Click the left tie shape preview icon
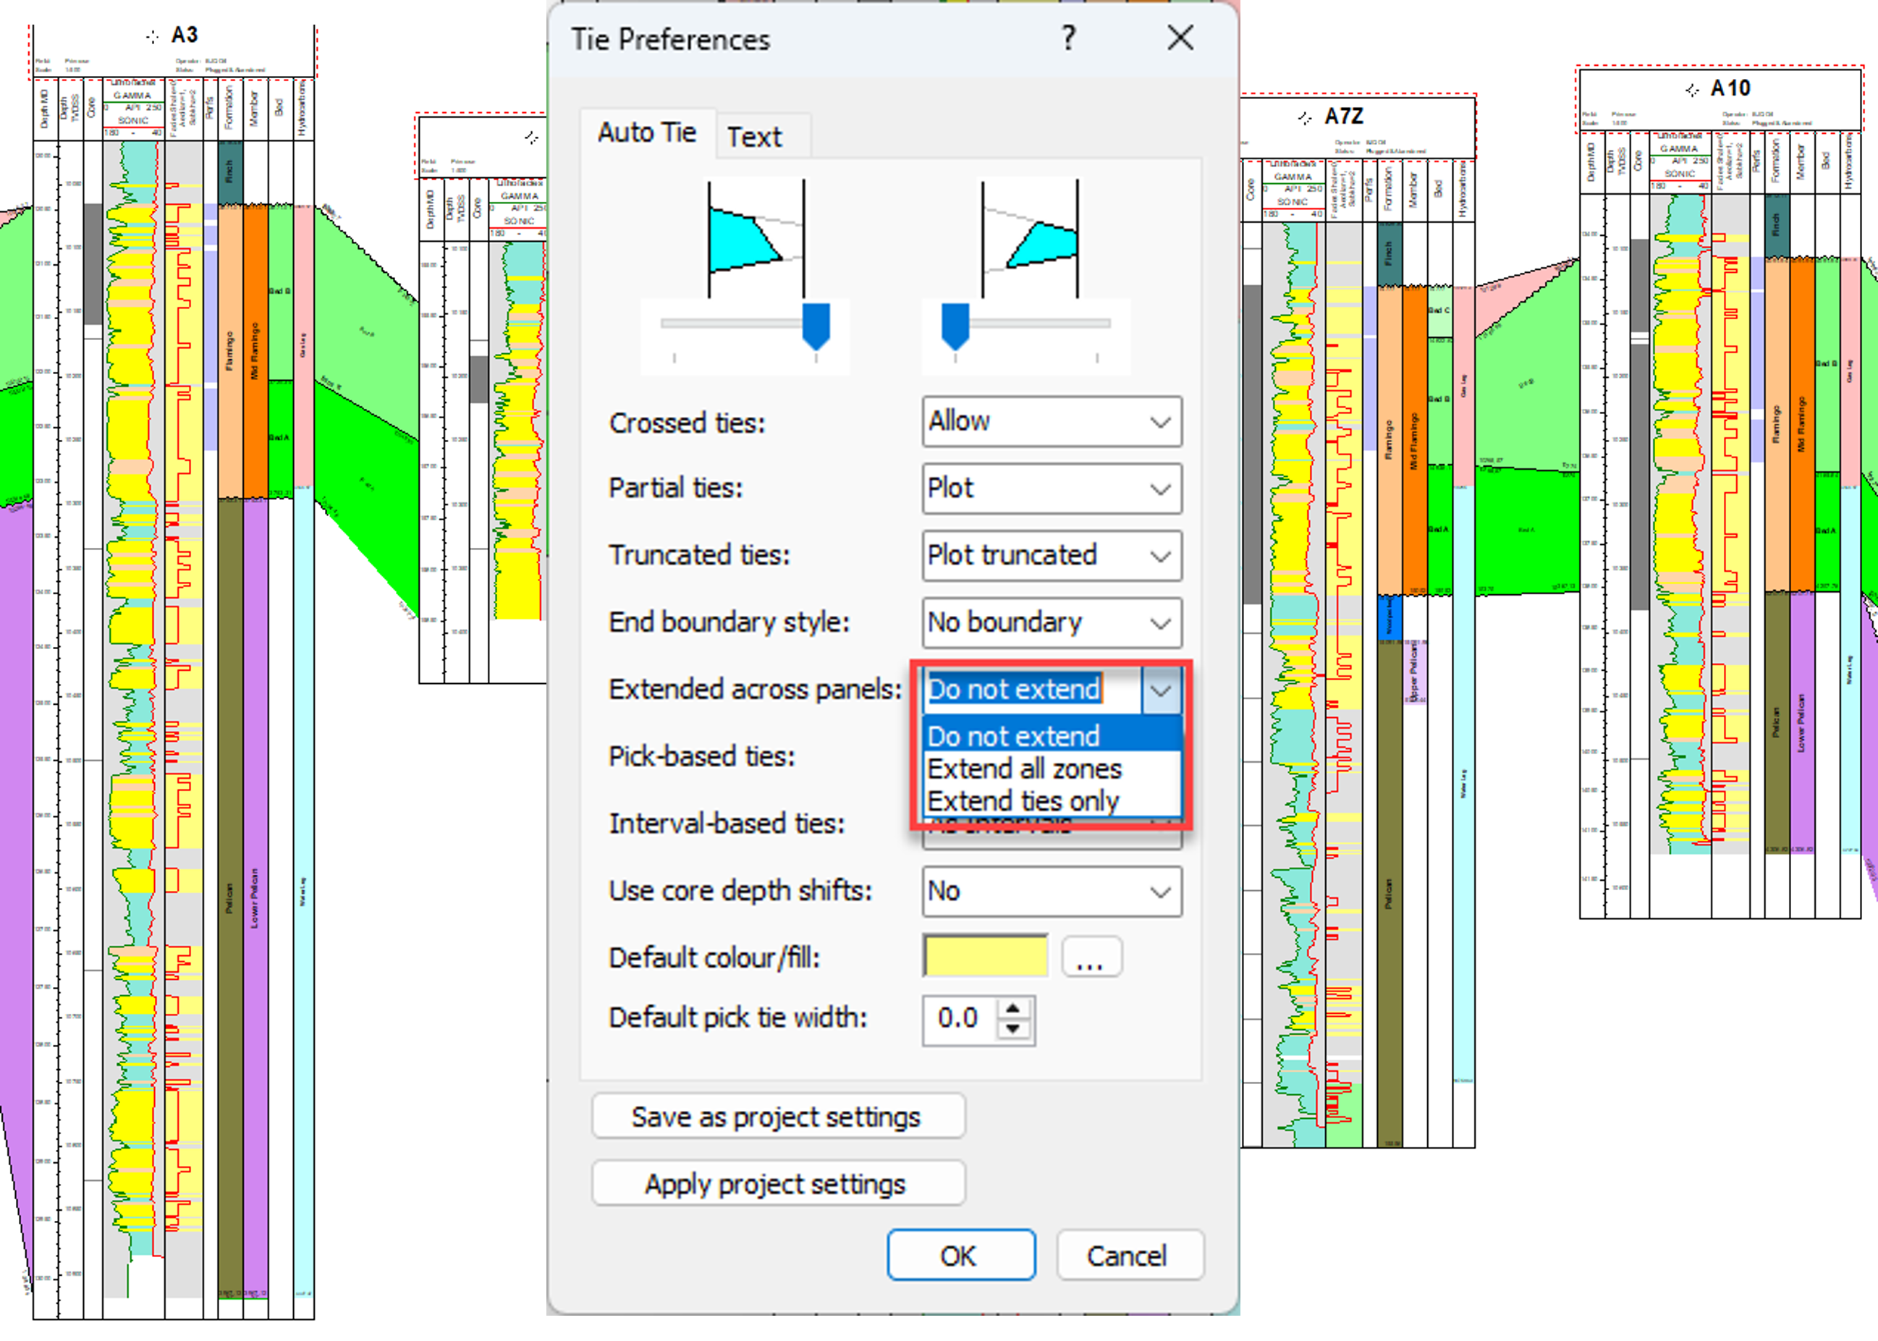The image size is (1878, 1341). [x=756, y=239]
